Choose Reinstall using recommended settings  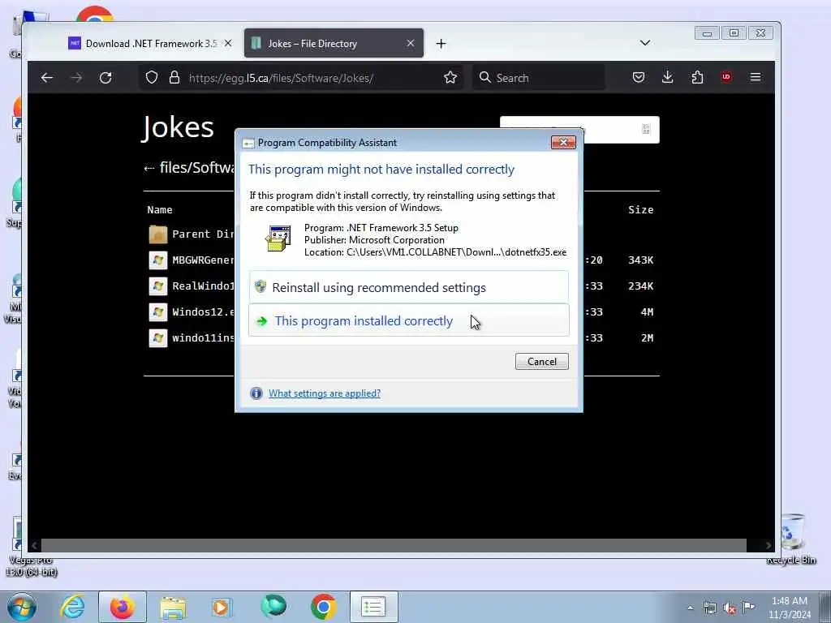[409, 287]
